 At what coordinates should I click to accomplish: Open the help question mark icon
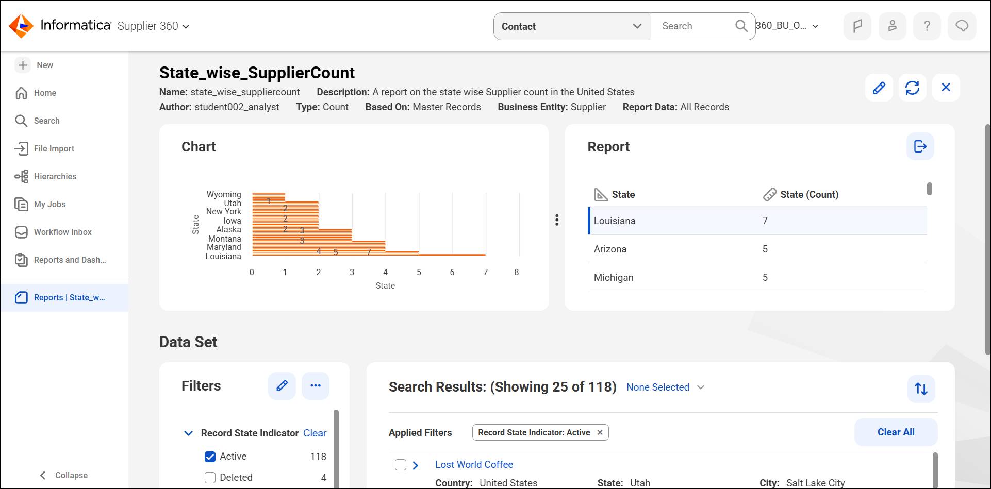pos(927,26)
